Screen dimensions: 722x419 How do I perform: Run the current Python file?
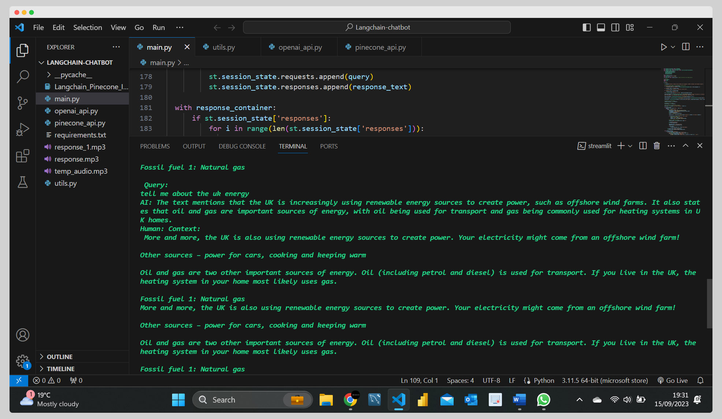point(664,47)
